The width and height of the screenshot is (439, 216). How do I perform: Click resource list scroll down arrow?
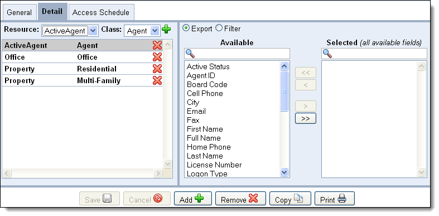click(167, 164)
